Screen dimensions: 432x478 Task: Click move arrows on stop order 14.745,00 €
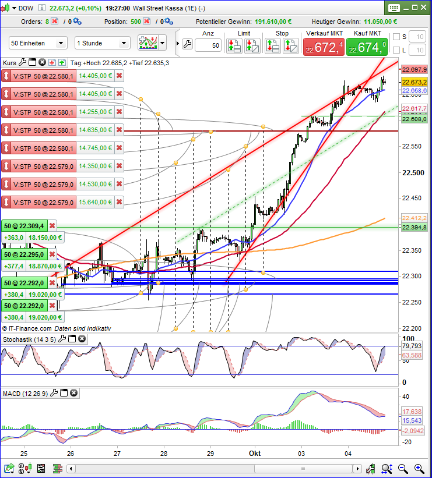[x=6, y=148]
